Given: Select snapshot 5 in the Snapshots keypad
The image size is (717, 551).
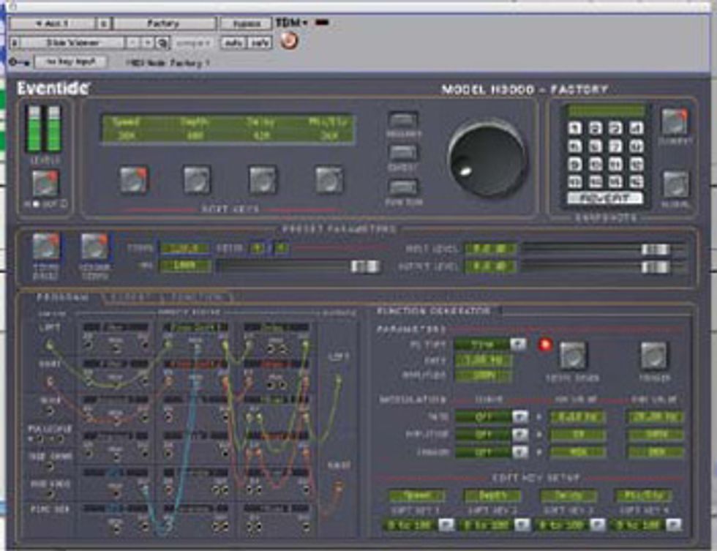Looking at the screenshot, I should [575, 146].
